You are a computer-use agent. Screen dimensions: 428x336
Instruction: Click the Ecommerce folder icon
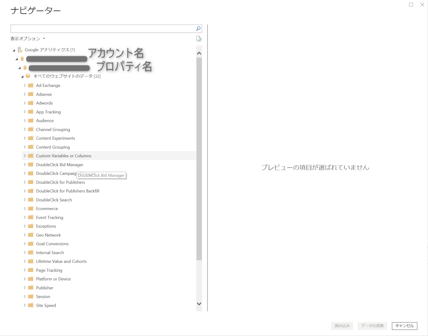(31, 209)
